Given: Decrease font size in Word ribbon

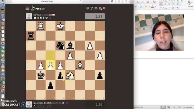Looking at the screenshot, I should (143, 2).
